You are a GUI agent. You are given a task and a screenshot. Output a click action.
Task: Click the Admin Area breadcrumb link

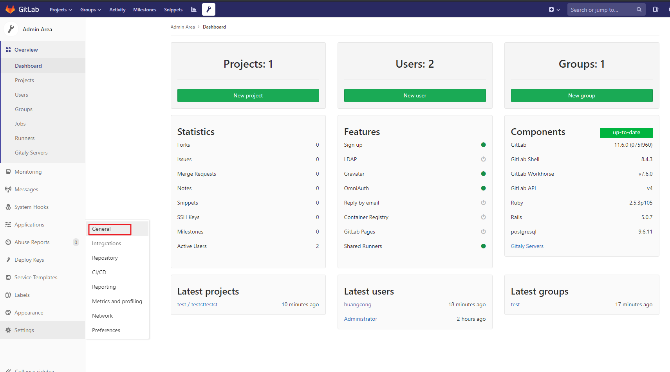click(x=182, y=27)
